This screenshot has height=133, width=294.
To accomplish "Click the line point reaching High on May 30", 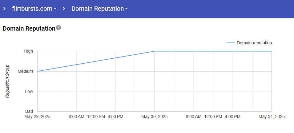I will [155, 51].
